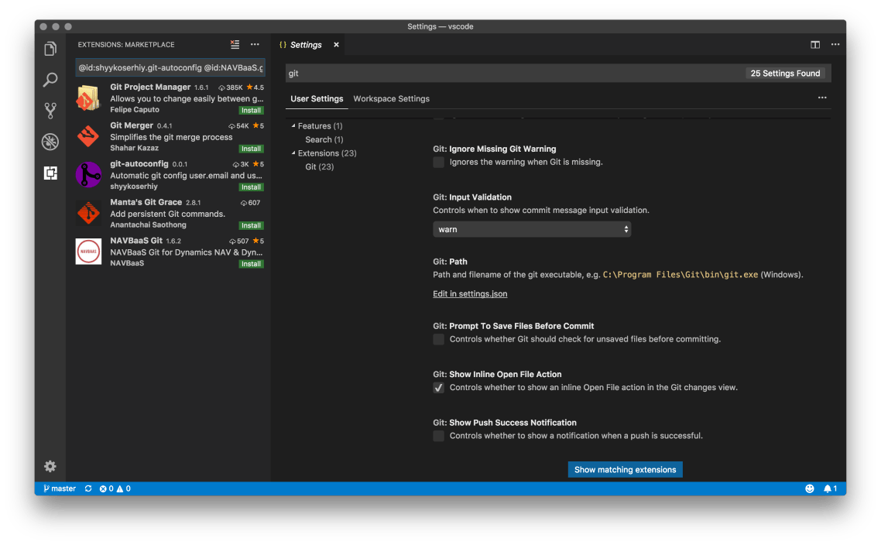Image resolution: width=881 pixels, height=545 pixels.
Task: Click the Debug icon in the activity bar
Action: coord(50,142)
